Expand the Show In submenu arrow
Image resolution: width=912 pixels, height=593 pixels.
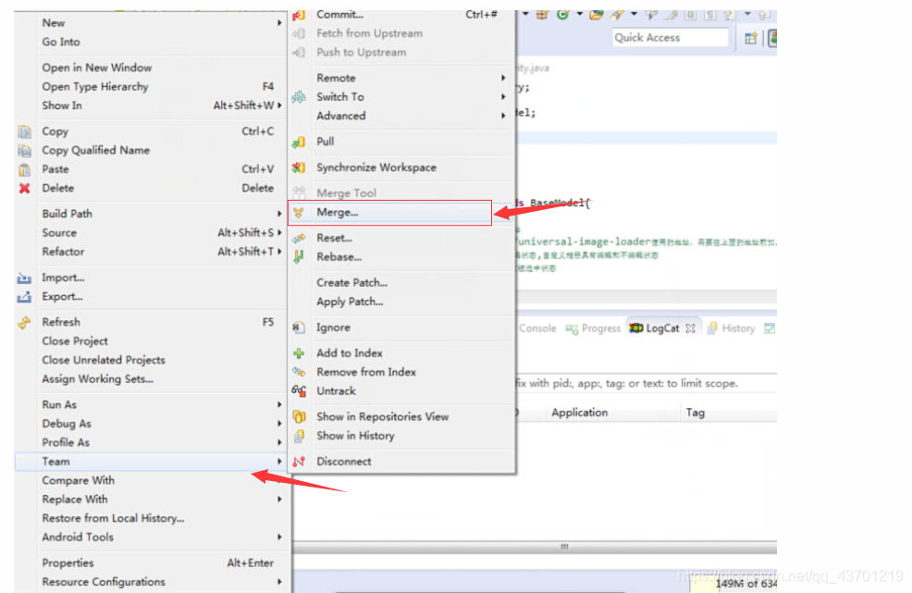(279, 105)
